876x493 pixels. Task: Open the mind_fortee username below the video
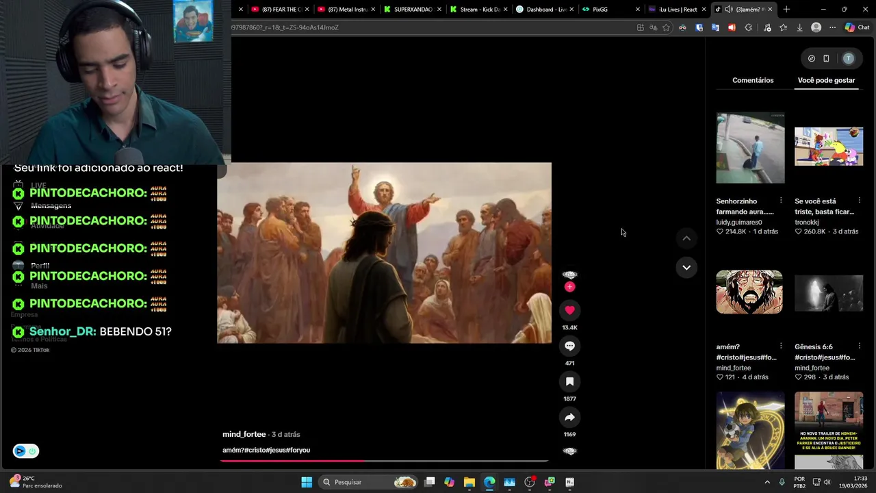click(x=244, y=434)
